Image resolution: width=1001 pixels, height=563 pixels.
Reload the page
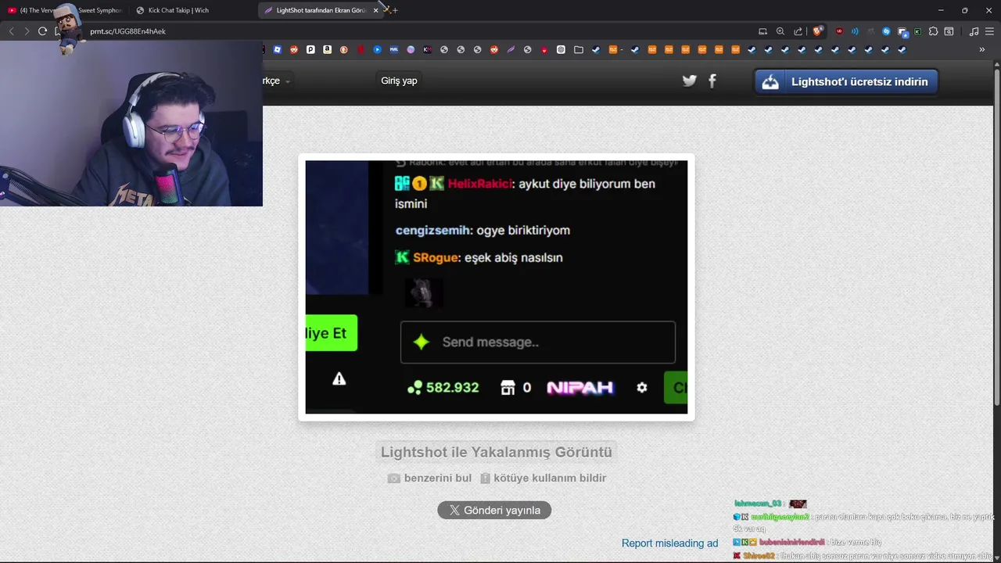pos(42,31)
